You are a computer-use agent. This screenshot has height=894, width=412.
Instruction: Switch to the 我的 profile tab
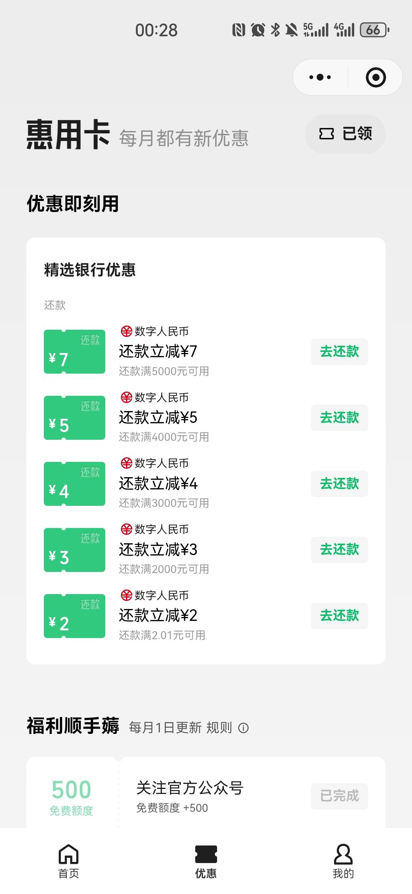click(x=343, y=860)
